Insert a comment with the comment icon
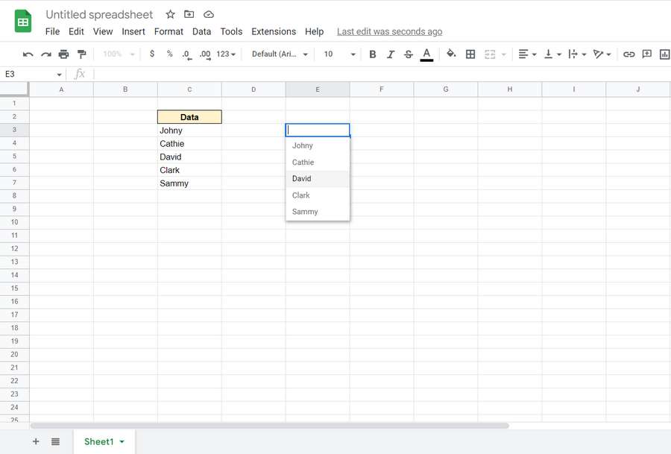Viewport: 671px width, 454px height. 647,54
